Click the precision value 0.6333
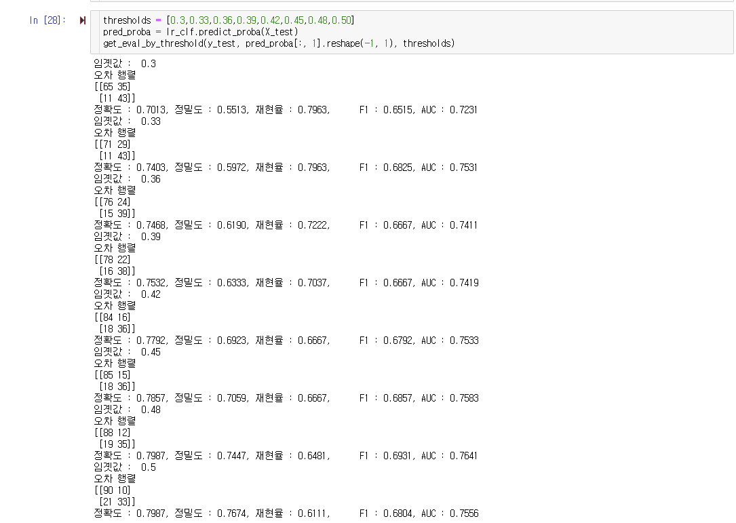The height and width of the screenshot is (523, 736). tap(232, 283)
